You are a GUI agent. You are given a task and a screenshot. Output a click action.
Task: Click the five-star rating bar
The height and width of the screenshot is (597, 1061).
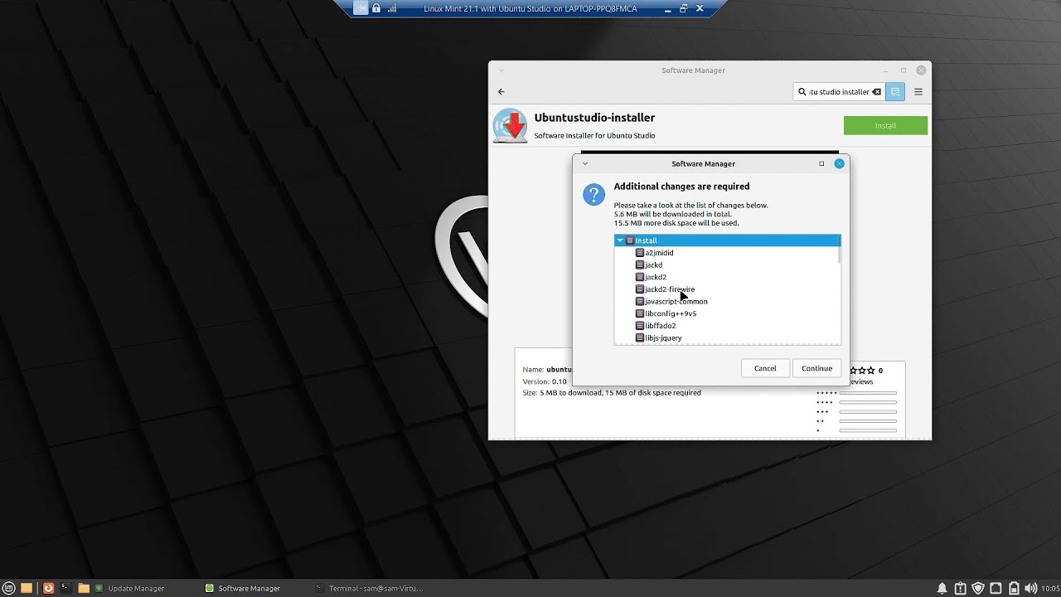[868, 393]
